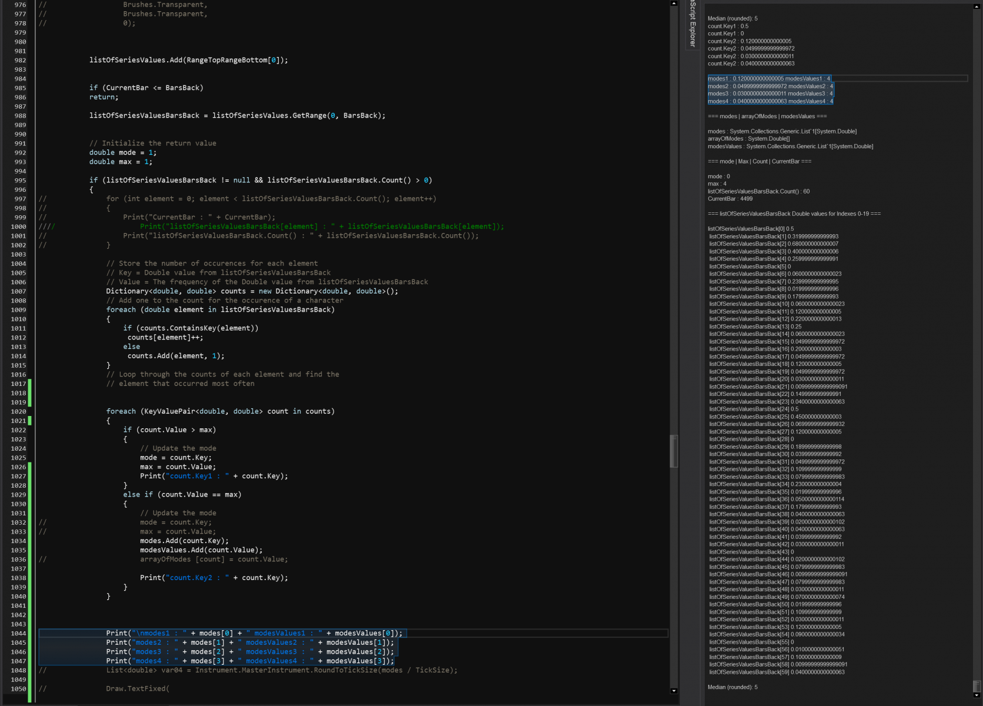The height and width of the screenshot is (706, 983).
Task: Click the output panel scrollbar down arrow
Action: [x=977, y=695]
